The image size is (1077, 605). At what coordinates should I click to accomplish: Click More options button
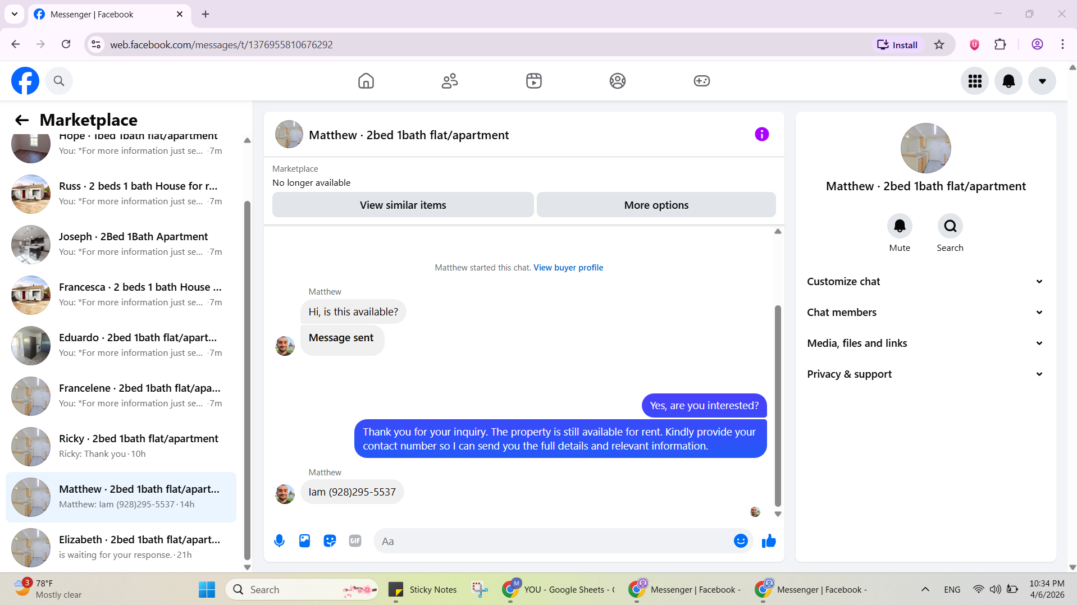[x=656, y=205]
